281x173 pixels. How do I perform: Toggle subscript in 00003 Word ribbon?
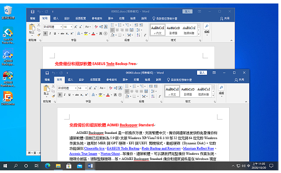[x=82, y=95]
